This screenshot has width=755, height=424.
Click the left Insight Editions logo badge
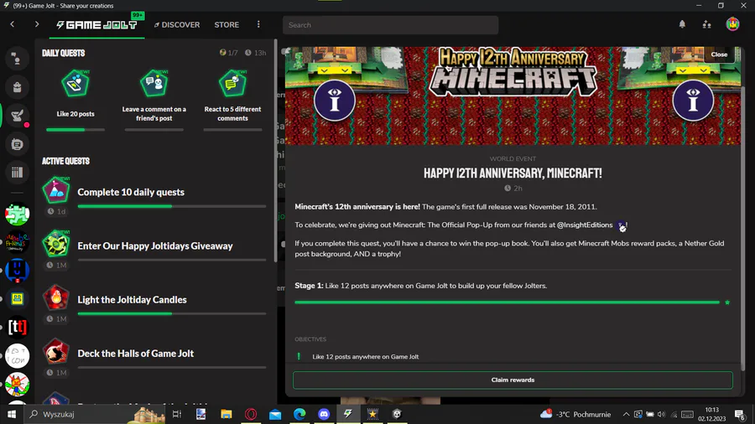click(335, 101)
